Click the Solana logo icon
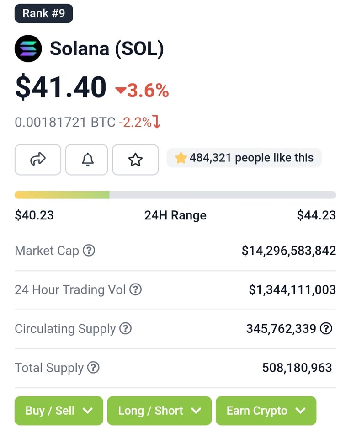Screen dimensions: 351x428 (x=28, y=48)
